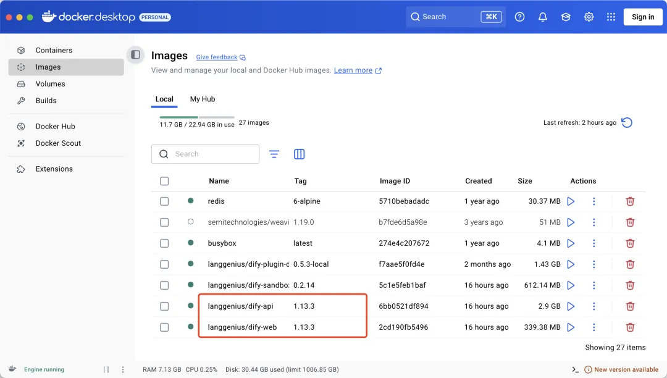This screenshot has height=378, width=667.
Task: Open notifications bell icon
Action: 542,17
